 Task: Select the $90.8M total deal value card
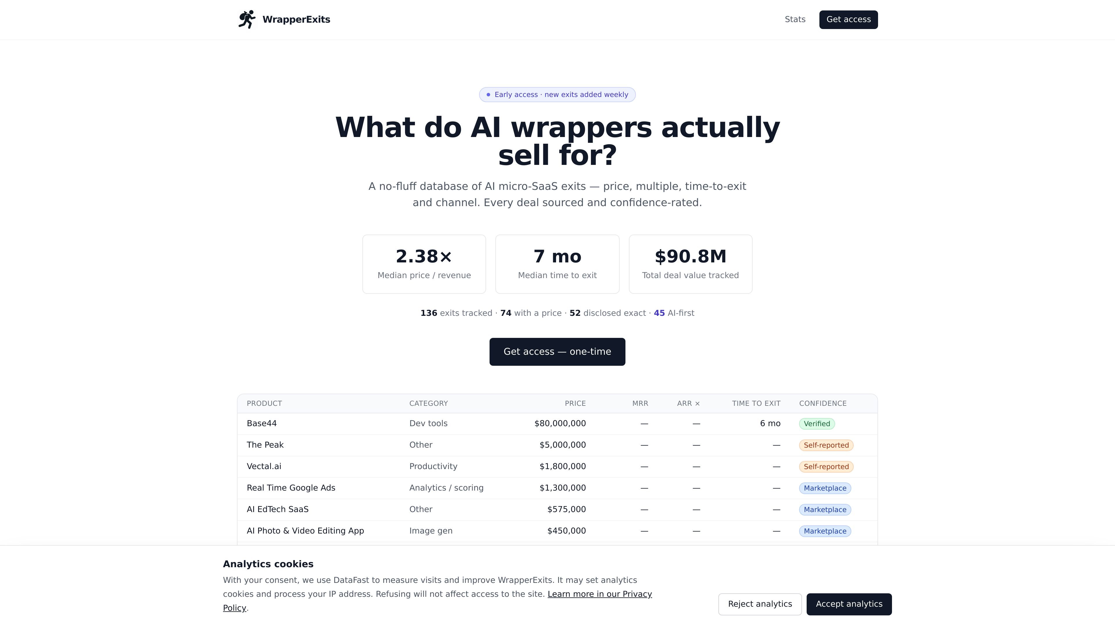690,264
